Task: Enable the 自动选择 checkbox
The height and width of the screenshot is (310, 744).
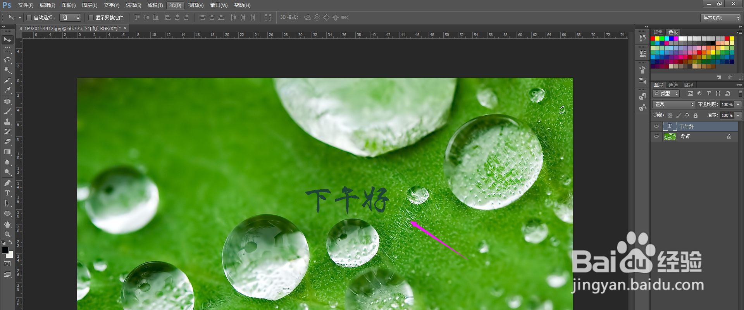Action: coord(29,17)
